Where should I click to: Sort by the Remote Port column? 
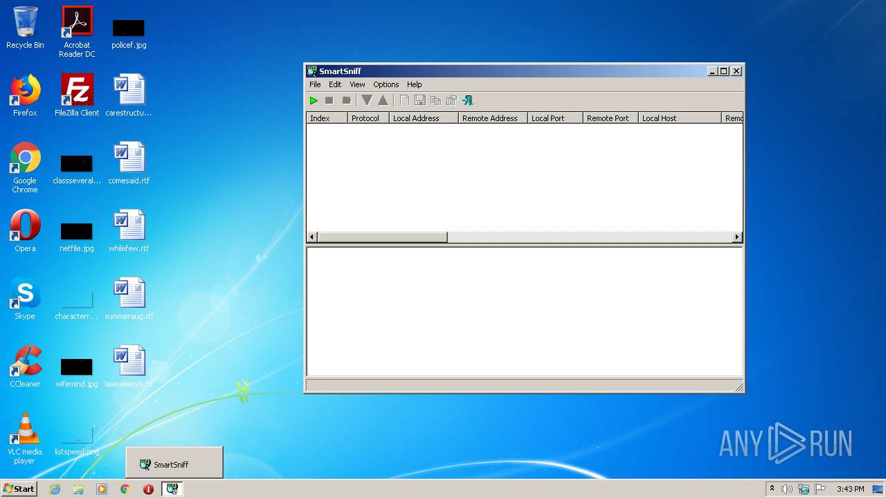(x=611, y=118)
